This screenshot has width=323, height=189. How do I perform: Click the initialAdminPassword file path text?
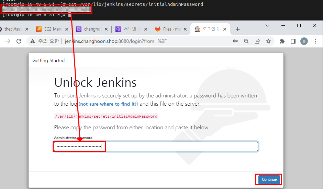[x=106, y=116]
